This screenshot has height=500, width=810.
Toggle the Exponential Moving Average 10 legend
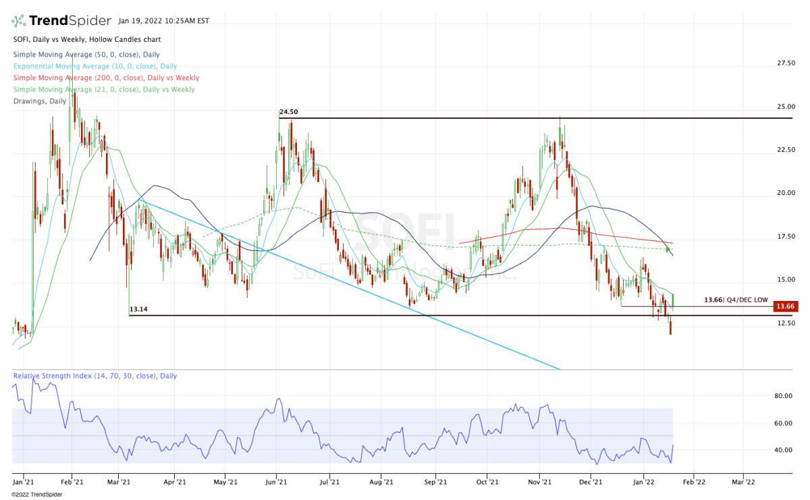pyautogui.click(x=94, y=66)
